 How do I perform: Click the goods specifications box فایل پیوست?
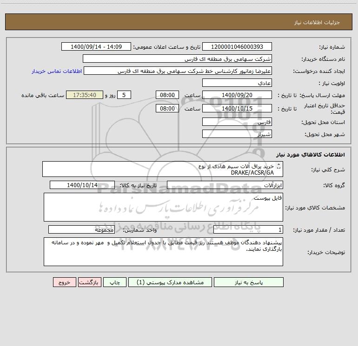(163, 207)
